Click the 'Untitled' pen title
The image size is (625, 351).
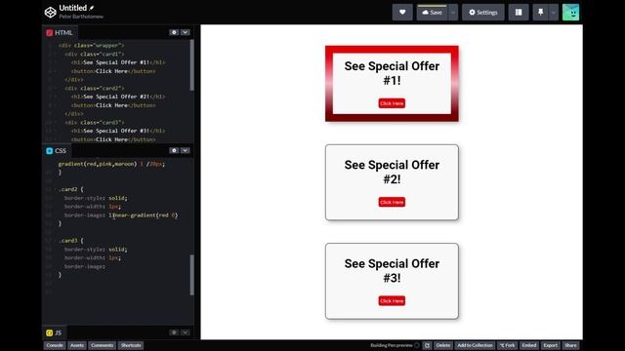pyautogui.click(x=73, y=8)
